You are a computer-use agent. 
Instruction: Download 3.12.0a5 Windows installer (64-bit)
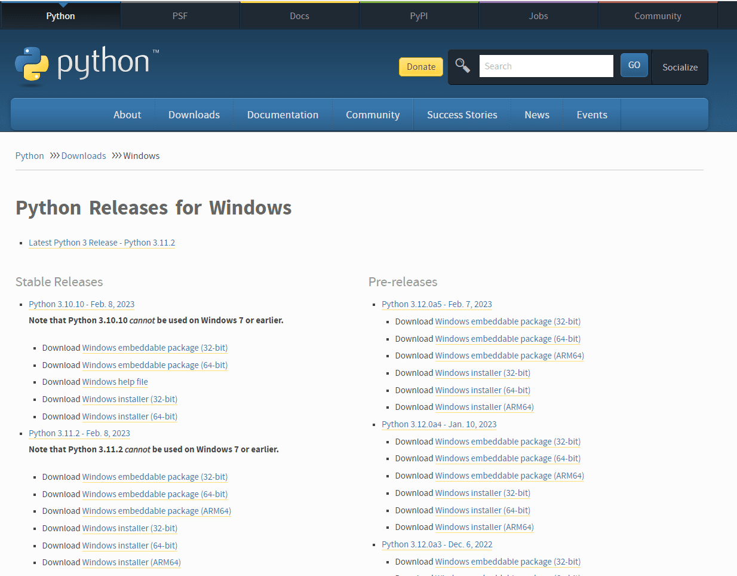pos(483,390)
